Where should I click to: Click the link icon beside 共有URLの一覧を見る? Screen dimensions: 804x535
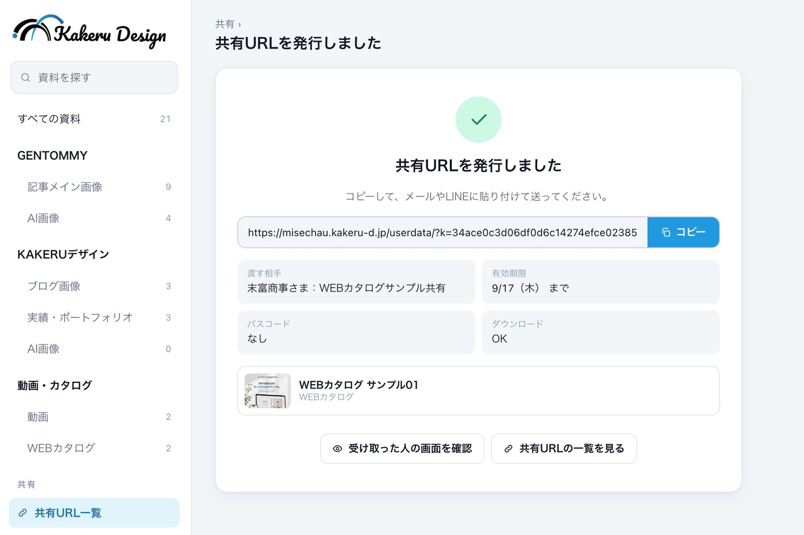click(x=509, y=449)
